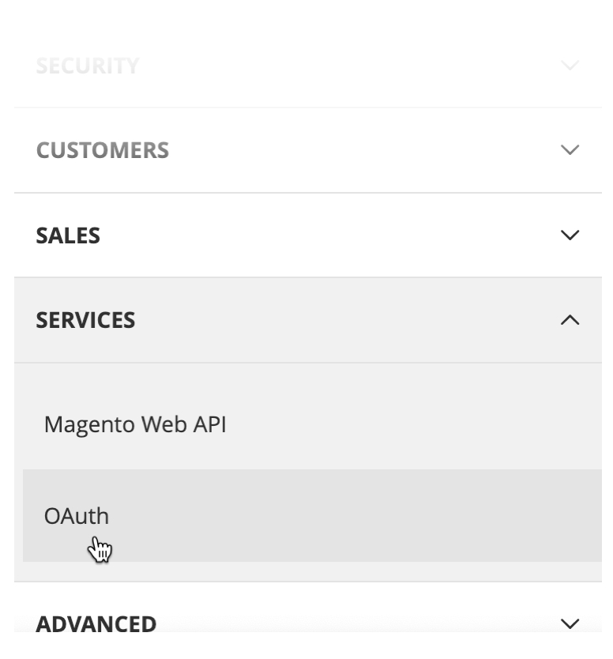Click the SERVICES heading text

[85, 320]
